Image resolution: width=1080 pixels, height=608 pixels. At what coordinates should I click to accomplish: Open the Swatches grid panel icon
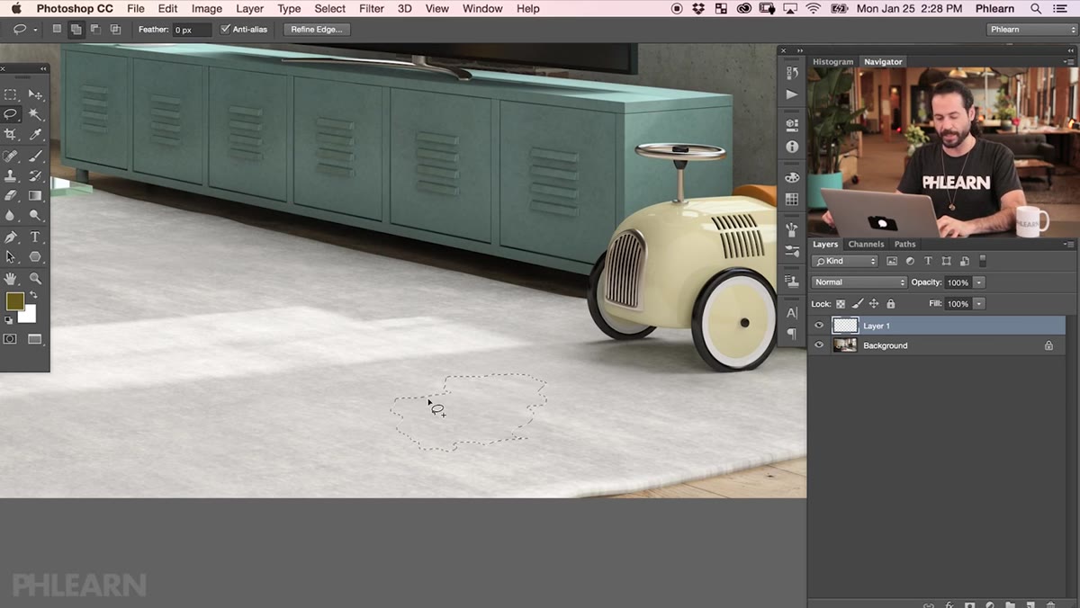click(x=792, y=200)
